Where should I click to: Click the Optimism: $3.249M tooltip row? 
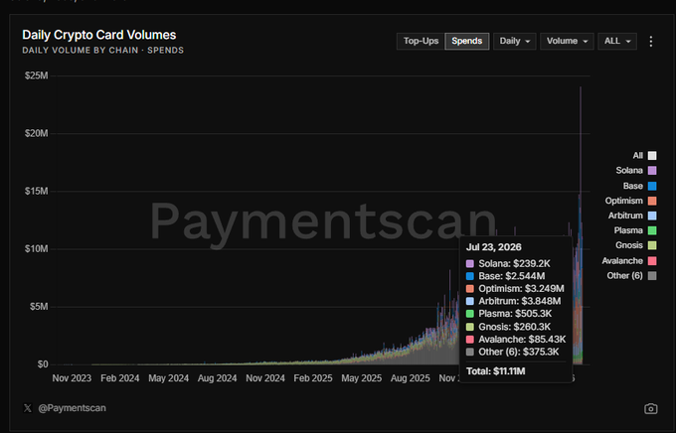click(515, 289)
